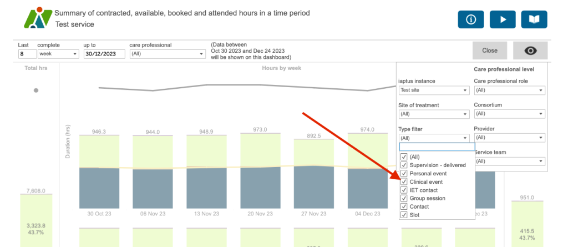
Task: Toggle the (All) checkbox in type list
Action: click(404, 157)
